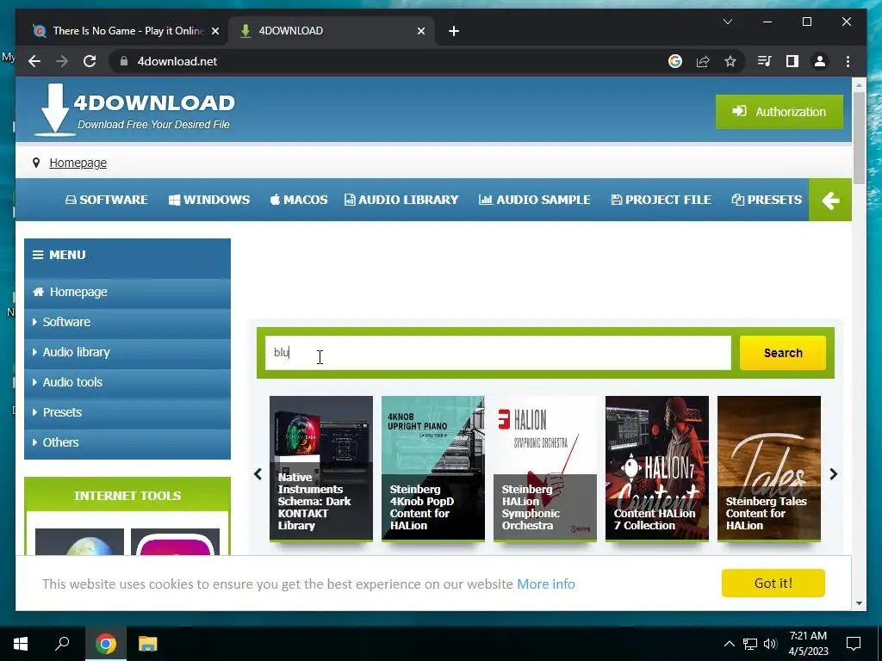Expand Others in the sidebar menu
Image resolution: width=882 pixels, height=661 pixels.
click(127, 442)
